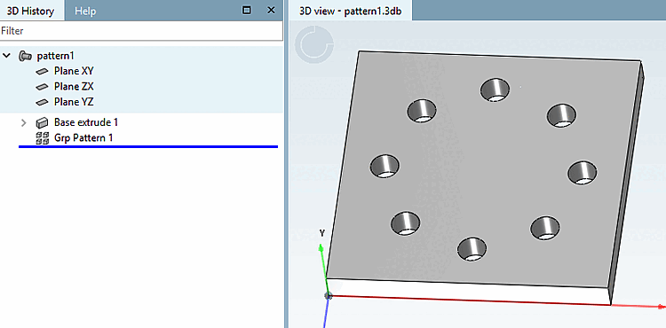Click the Plane XY plane icon
The height and width of the screenshot is (328, 666).
click(43, 71)
